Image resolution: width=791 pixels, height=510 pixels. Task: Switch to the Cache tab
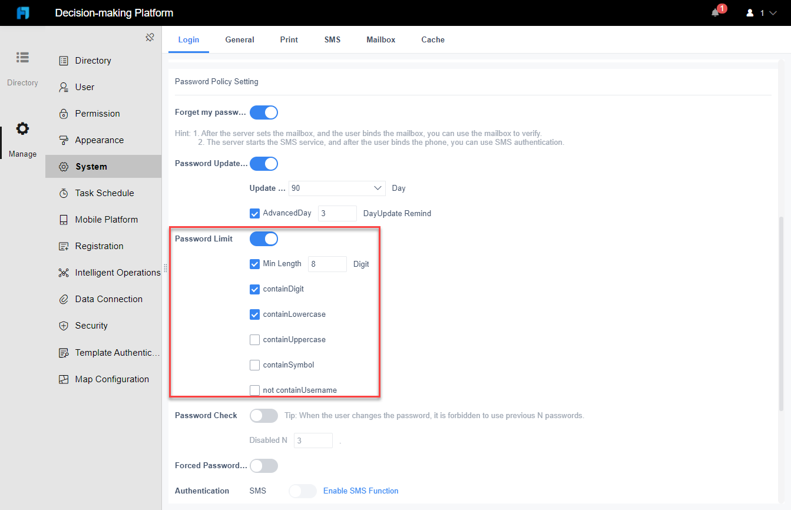(x=432, y=39)
